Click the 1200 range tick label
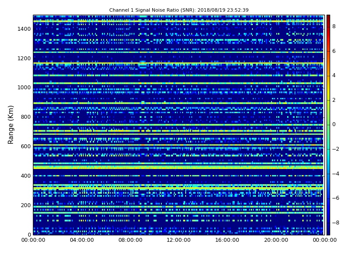Image resolution: width=347 pixels, height=260 pixels. pyautogui.click(x=24, y=58)
